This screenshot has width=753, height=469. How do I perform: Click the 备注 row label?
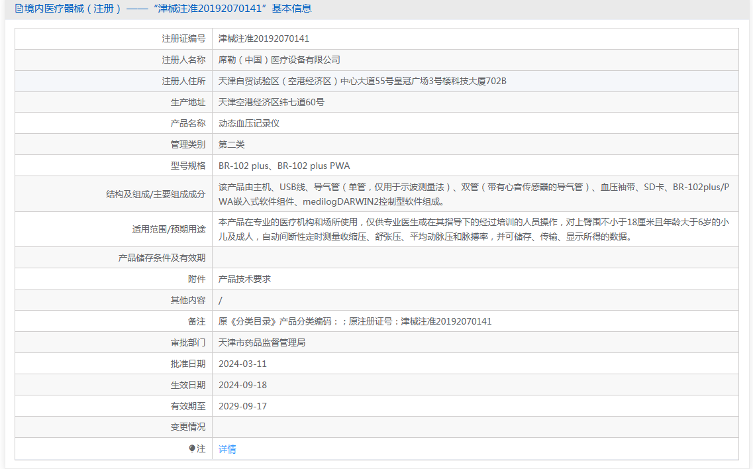[x=197, y=321]
